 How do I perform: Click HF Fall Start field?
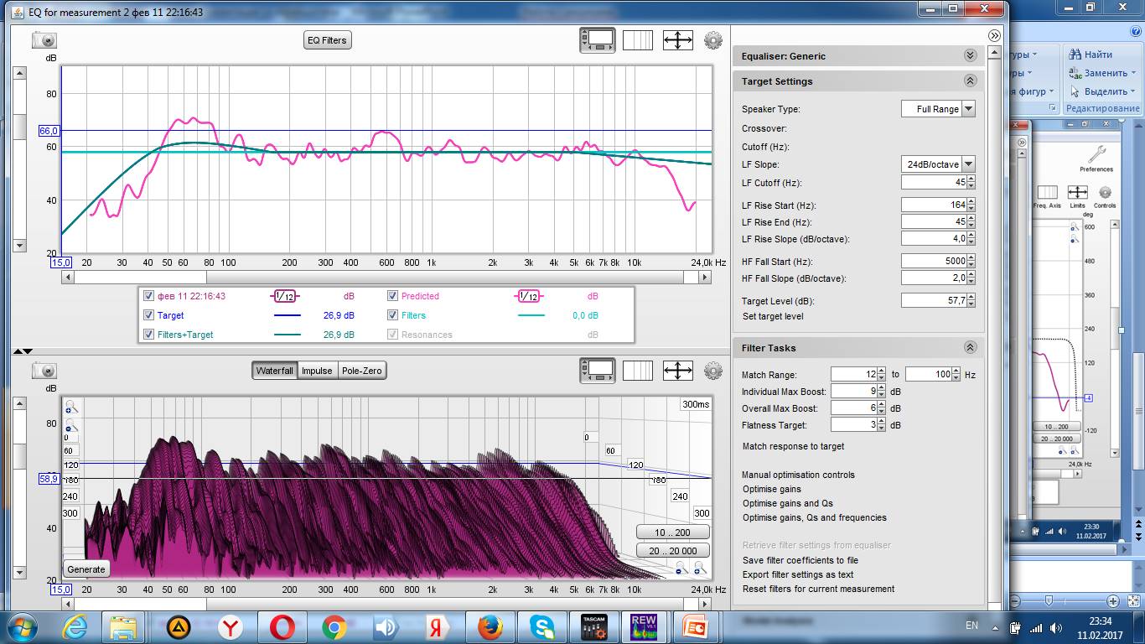[934, 262]
